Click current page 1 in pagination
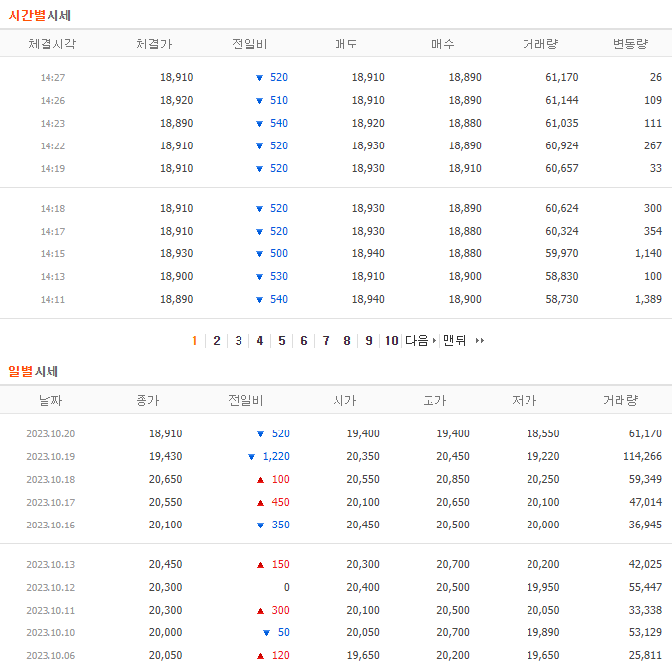The width and height of the screenshot is (672, 669). (195, 341)
